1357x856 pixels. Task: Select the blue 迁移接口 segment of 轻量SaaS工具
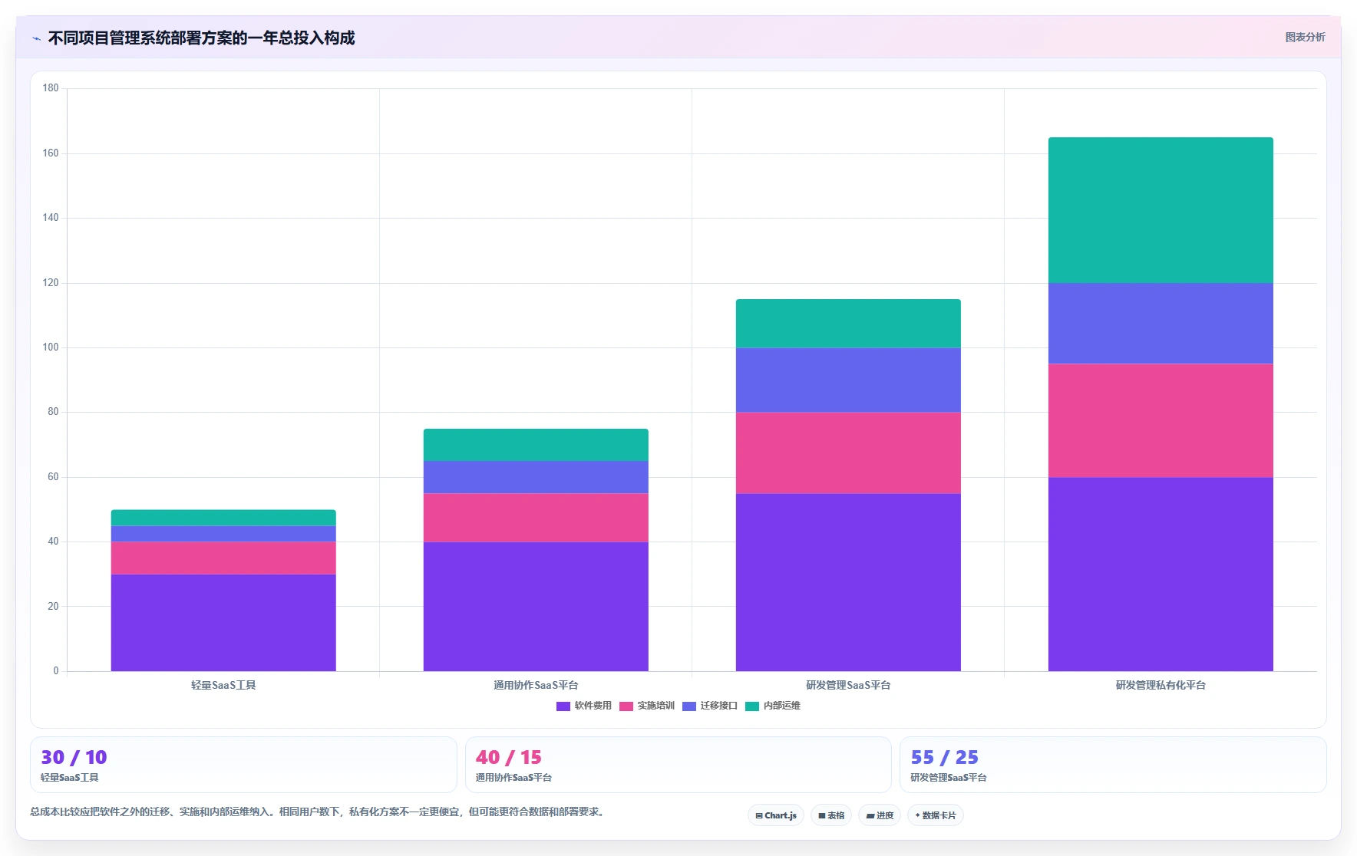[223, 534]
